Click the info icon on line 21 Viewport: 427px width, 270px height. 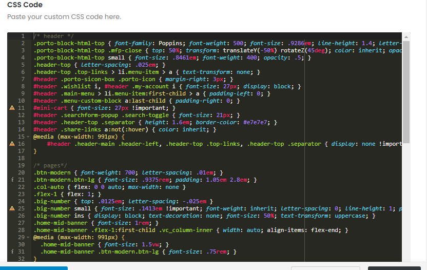12,180
